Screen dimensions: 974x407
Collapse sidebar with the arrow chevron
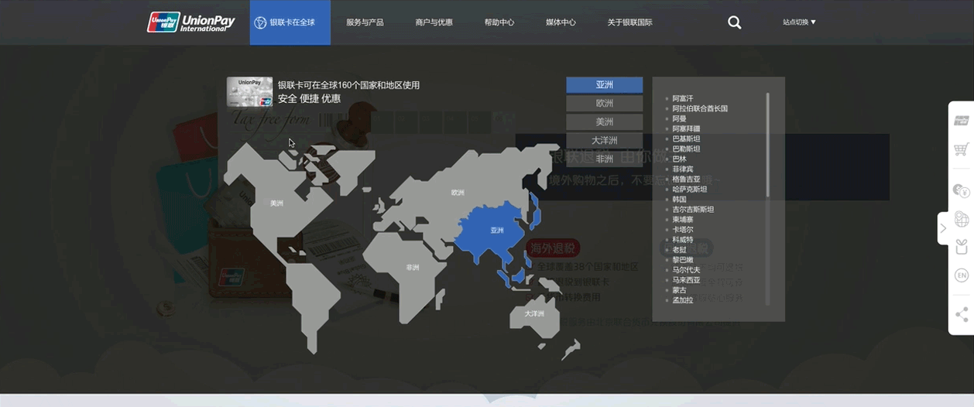tap(943, 228)
